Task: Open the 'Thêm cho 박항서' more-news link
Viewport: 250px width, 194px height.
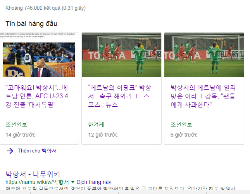Action: pos(37,151)
